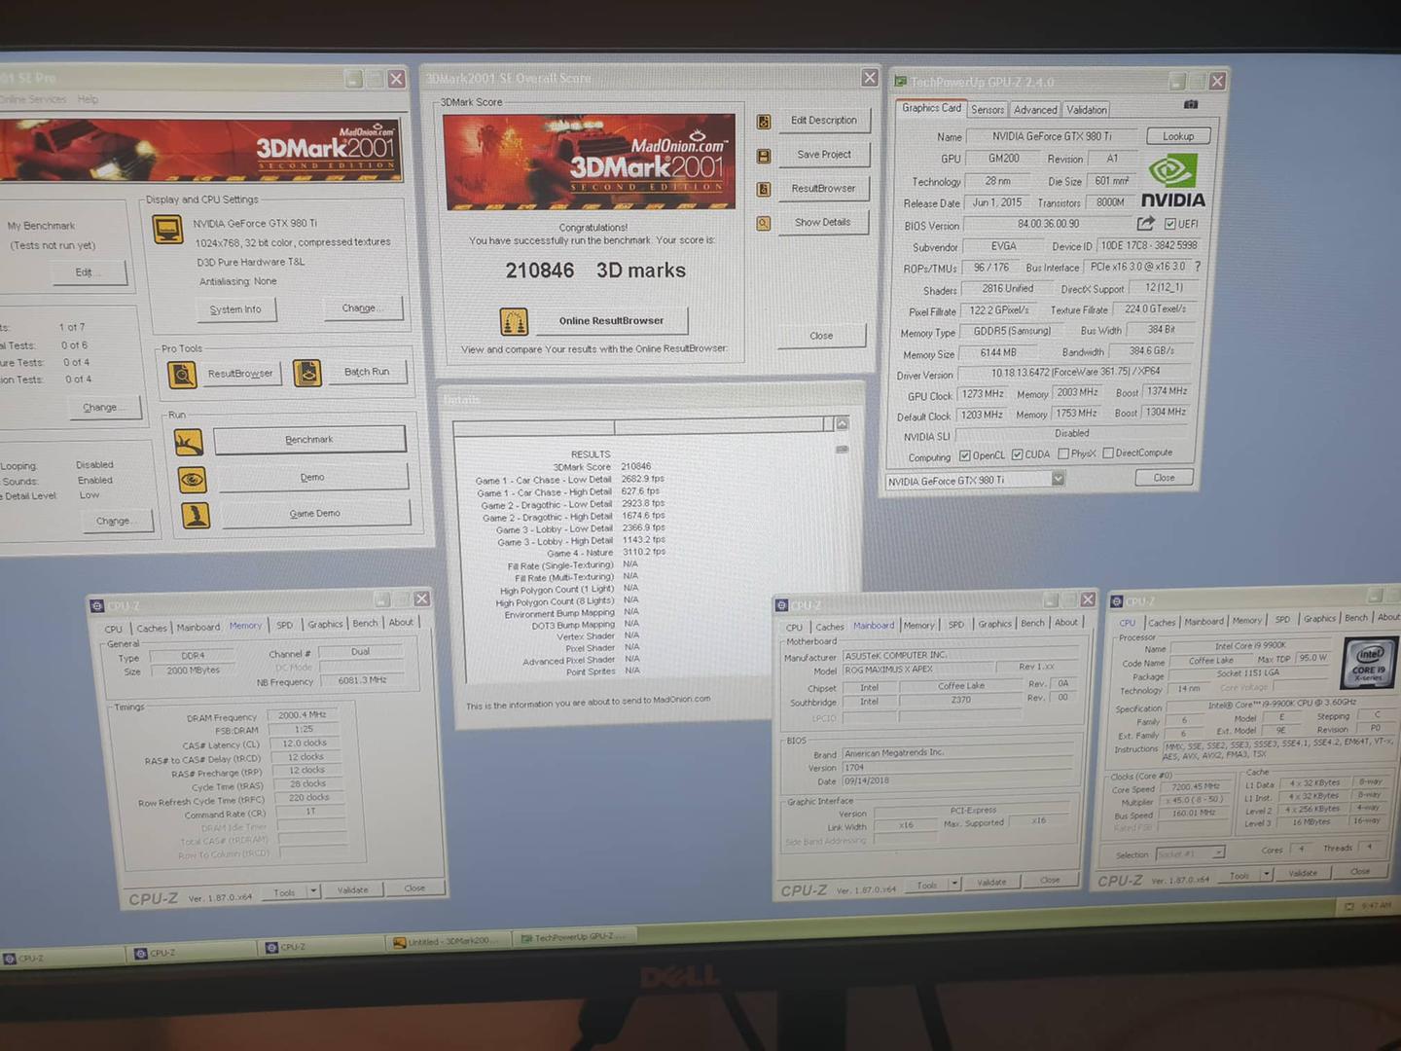Click the Benchmark runner icon

click(189, 442)
